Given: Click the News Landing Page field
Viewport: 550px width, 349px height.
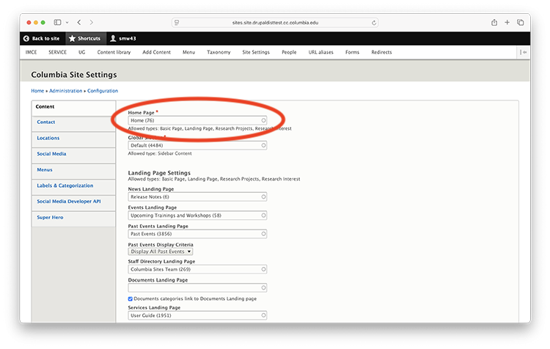Looking at the screenshot, I should click(197, 196).
